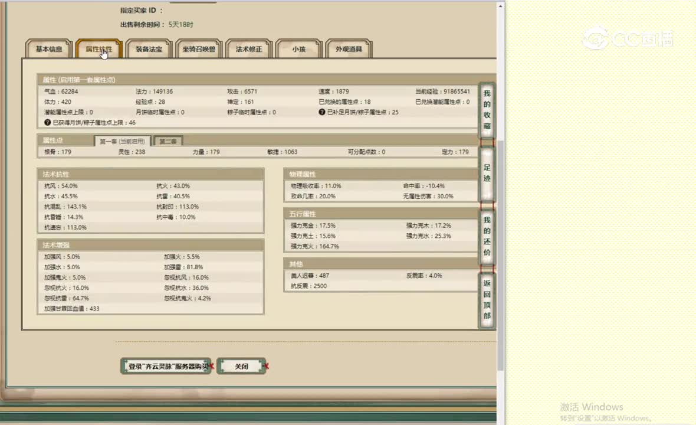The width and height of the screenshot is (696, 425).
Task: Switch to the 装备法宝 tab
Action: click(x=149, y=49)
